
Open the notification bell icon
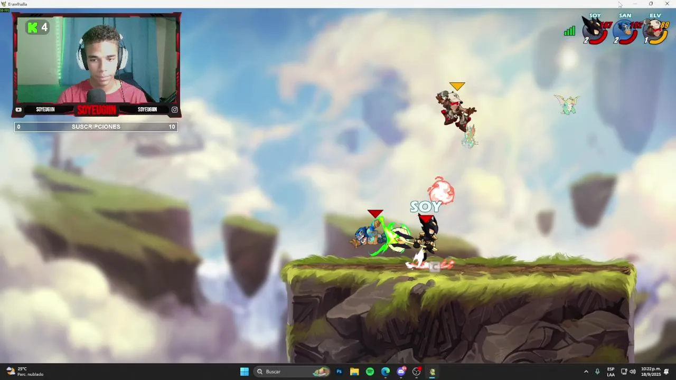point(666,372)
